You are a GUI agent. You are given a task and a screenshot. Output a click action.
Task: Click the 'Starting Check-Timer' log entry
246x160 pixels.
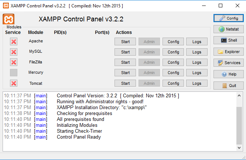coord(79,131)
